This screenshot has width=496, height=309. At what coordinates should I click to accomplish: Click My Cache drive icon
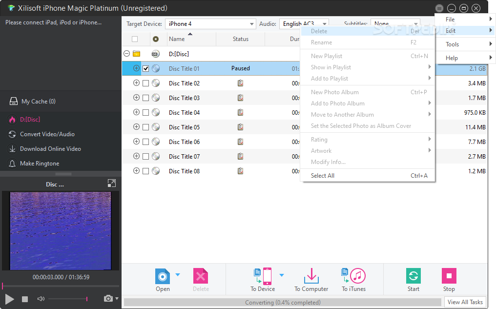coord(14,101)
